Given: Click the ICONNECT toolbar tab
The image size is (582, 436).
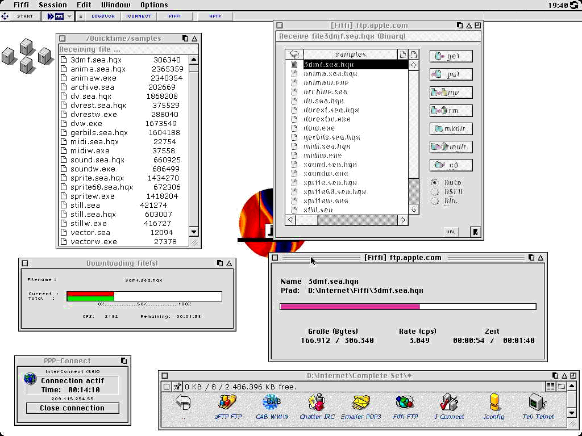Looking at the screenshot, I should (x=139, y=16).
